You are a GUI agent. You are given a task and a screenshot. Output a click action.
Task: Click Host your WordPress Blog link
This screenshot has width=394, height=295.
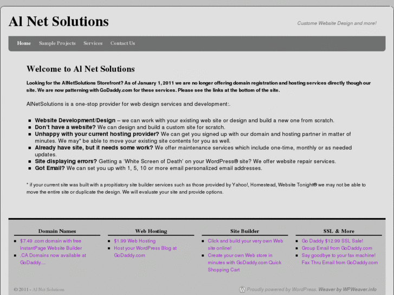(145, 252)
